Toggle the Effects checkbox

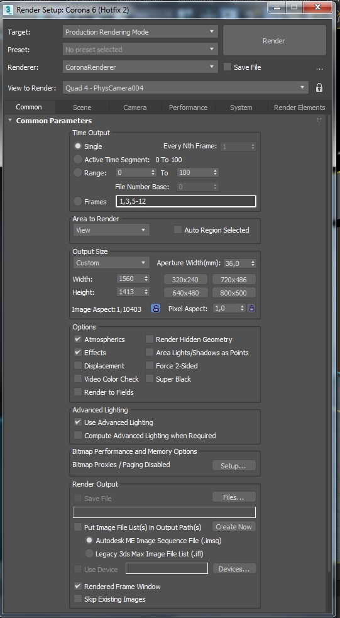pos(78,352)
